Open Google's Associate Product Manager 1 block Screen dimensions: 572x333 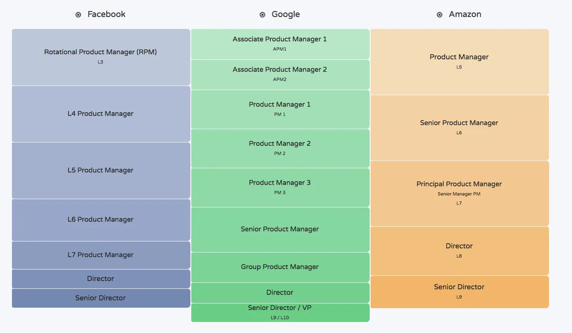click(x=280, y=44)
